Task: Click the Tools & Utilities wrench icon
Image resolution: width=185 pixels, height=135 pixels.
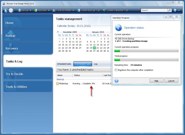Action: coord(54,10)
